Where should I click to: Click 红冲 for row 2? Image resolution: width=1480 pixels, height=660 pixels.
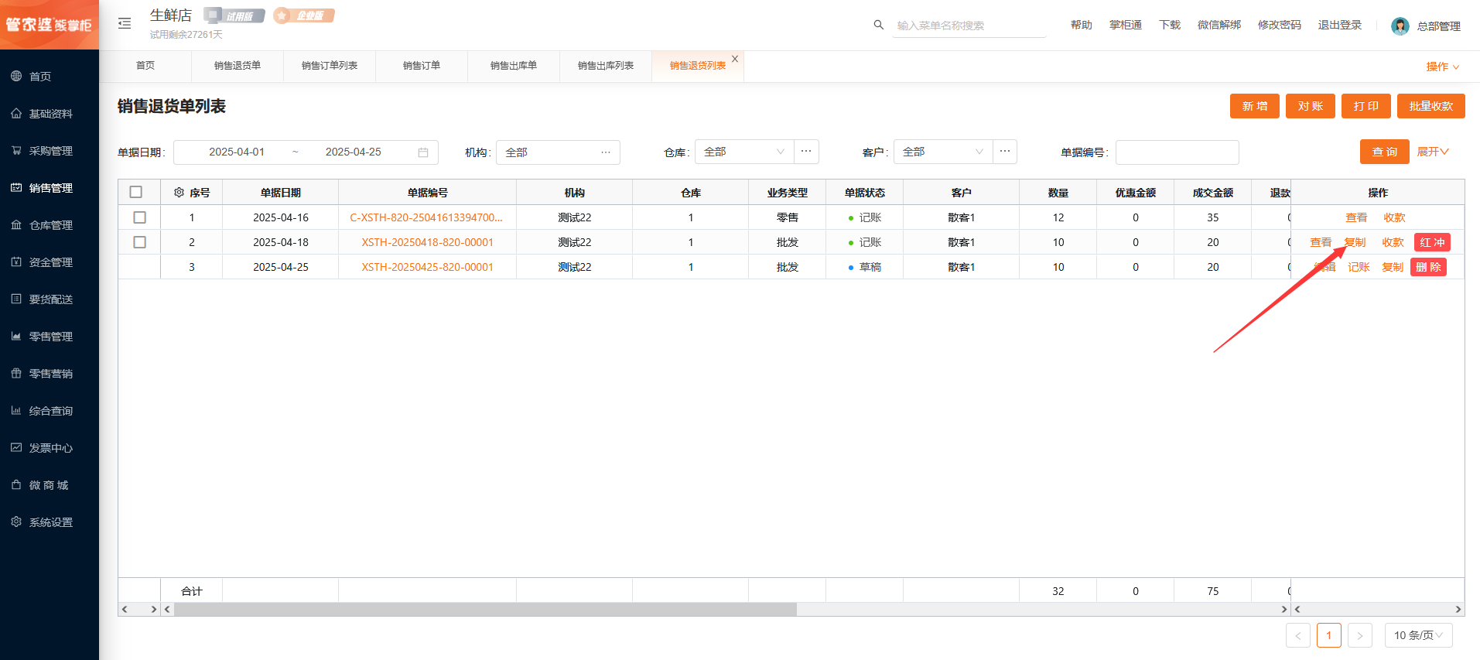click(x=1432, y=242)
